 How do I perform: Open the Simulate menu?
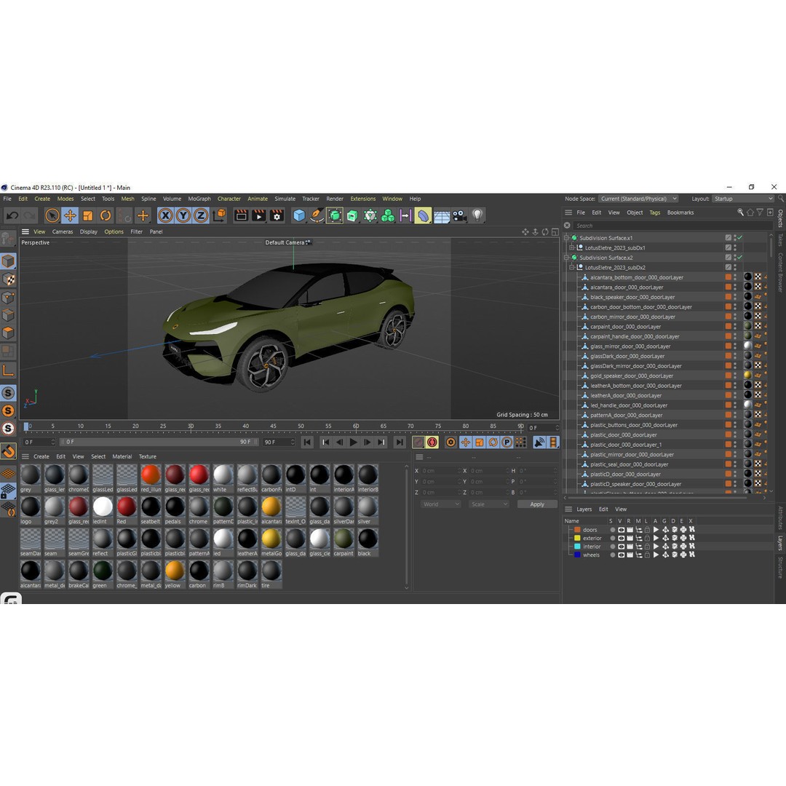click(285, 199)
